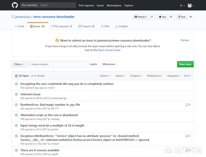Open author mackaaij link
206x157 pixels.
[x=55, y=119]
